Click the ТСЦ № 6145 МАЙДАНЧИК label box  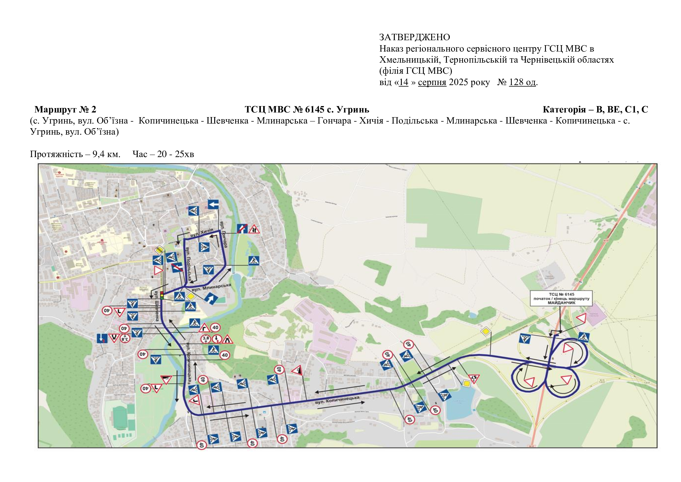point(561,298)
